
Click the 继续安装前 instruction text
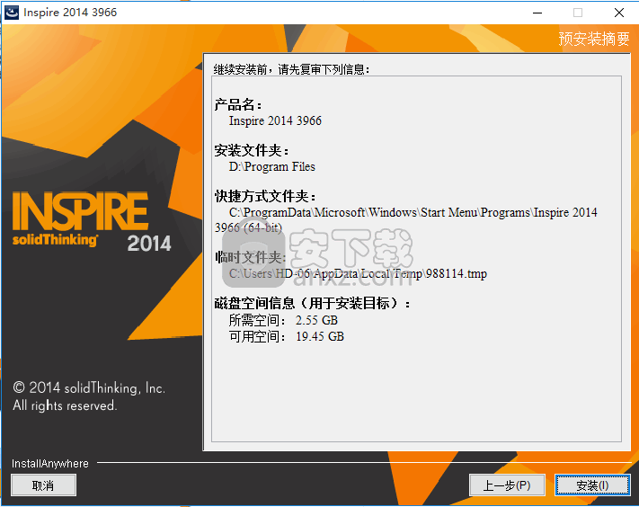click(x=291, y=69)
